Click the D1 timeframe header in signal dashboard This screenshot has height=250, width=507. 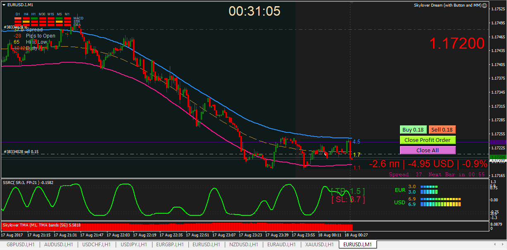pos(17,14)
